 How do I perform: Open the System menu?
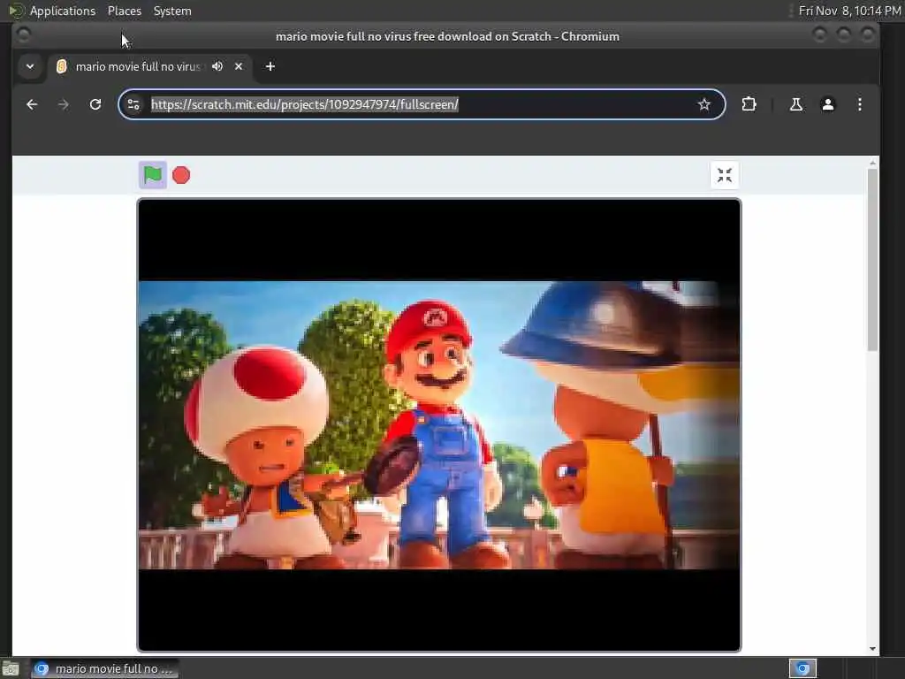172,11
